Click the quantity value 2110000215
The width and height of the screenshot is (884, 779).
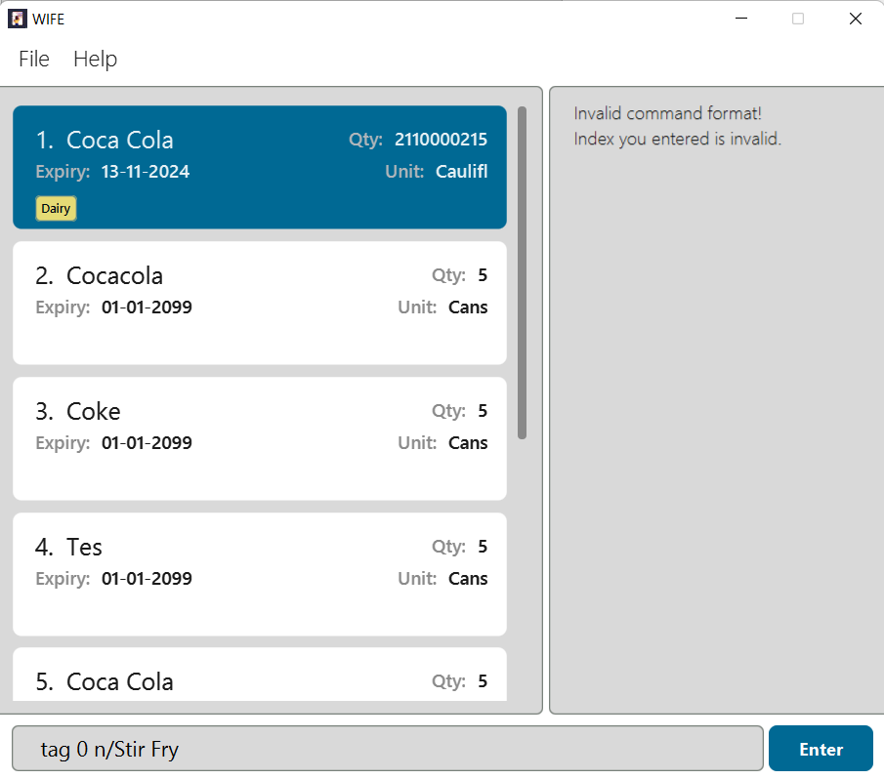(x=441, y=140)
